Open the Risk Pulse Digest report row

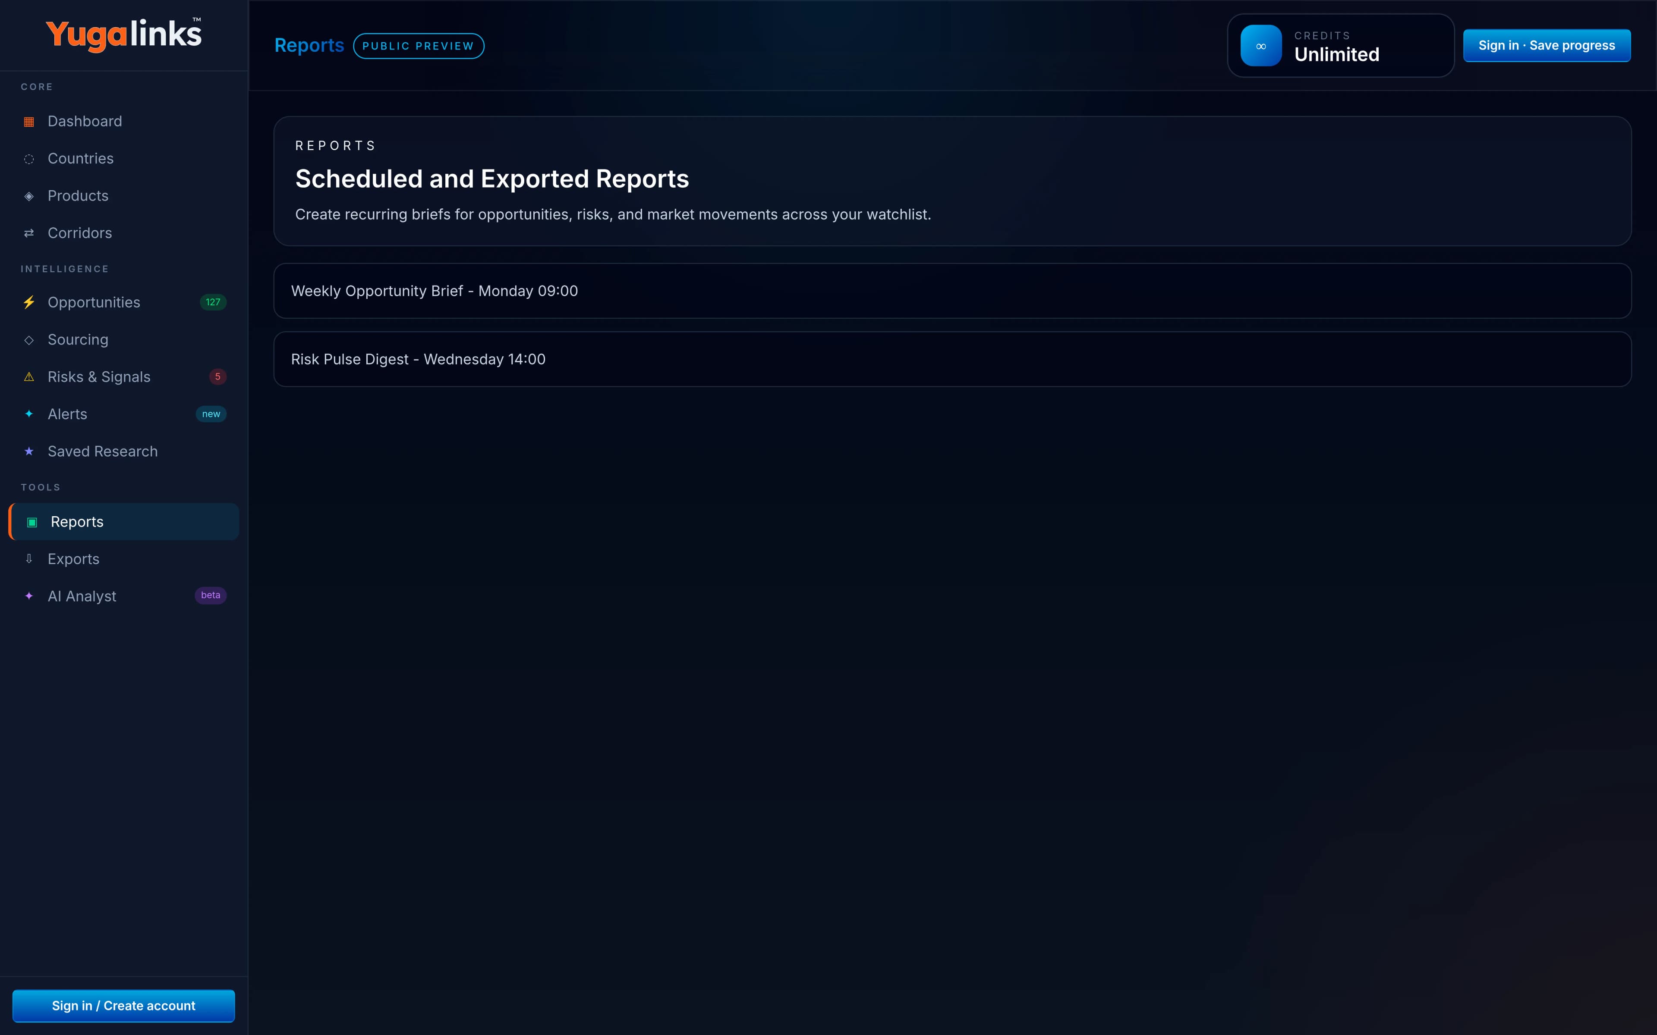[x=952, y=359]
